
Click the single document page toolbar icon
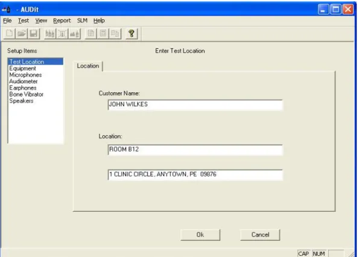[x=91, y=34]
